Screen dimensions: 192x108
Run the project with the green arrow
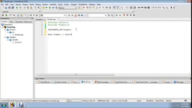click(46, 8)
